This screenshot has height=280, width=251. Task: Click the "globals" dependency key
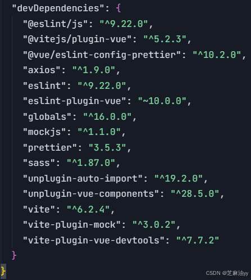47,117
